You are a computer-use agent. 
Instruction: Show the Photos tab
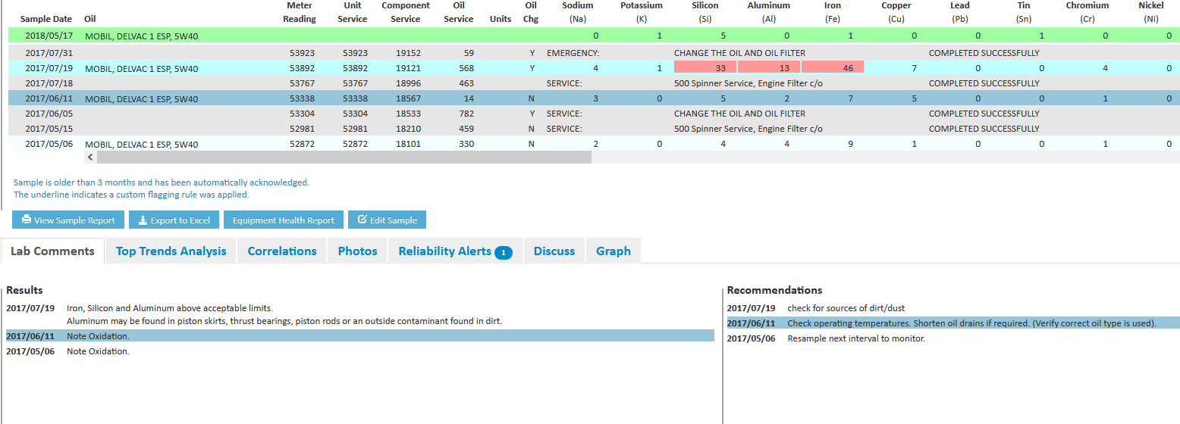(x=357, y=251)
